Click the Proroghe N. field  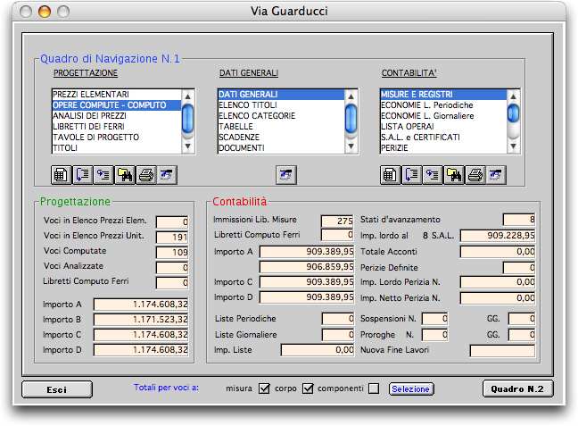(435, 335)
